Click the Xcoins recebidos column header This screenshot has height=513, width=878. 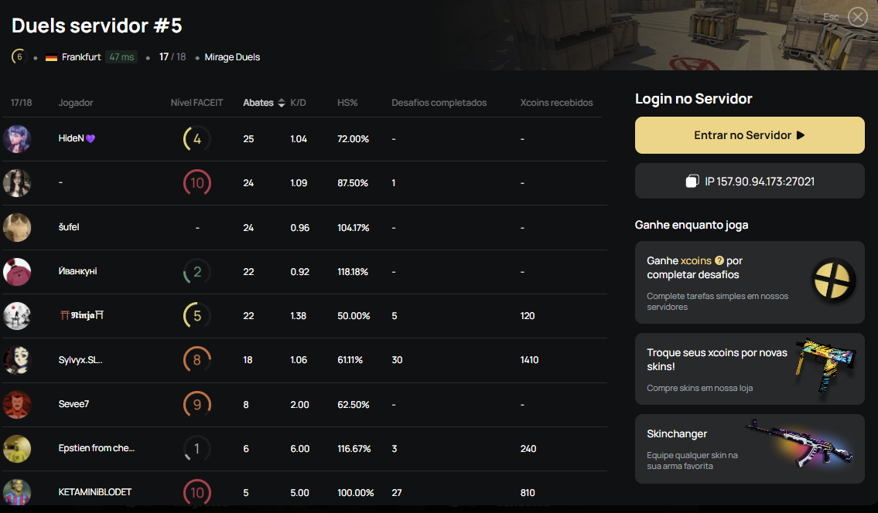click(x=556, y=103)
